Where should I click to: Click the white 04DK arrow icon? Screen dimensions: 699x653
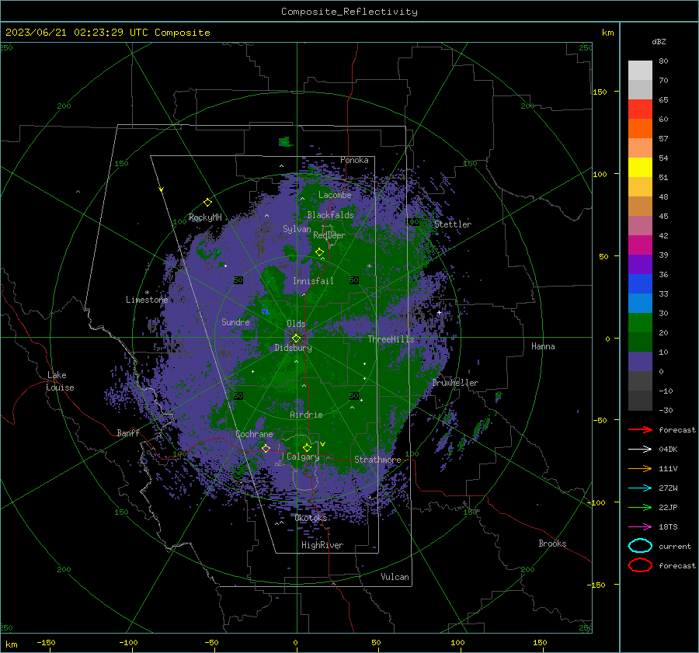click(640, 450)
